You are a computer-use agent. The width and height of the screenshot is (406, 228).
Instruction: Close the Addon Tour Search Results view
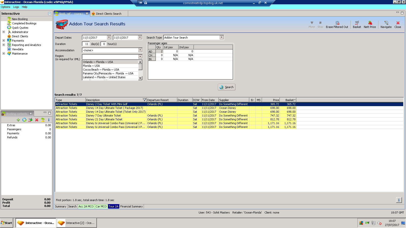(x=398, y=25)
